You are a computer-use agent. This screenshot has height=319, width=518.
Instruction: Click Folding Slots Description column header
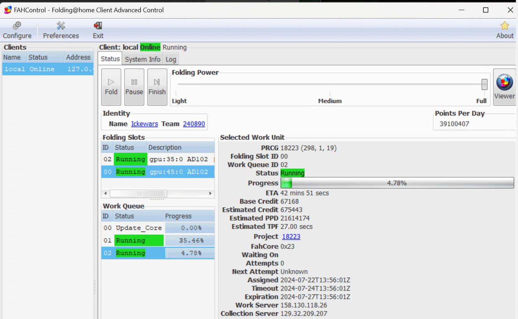(x=180, y=147)
